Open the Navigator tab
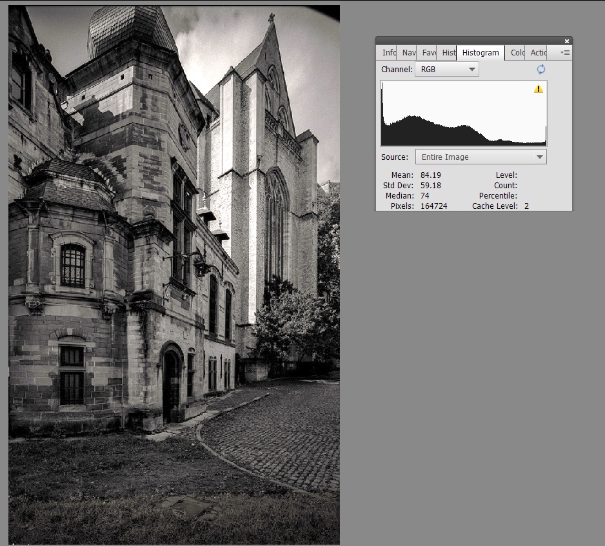Viewport: 605px width, 546px height. coord(408,53)
